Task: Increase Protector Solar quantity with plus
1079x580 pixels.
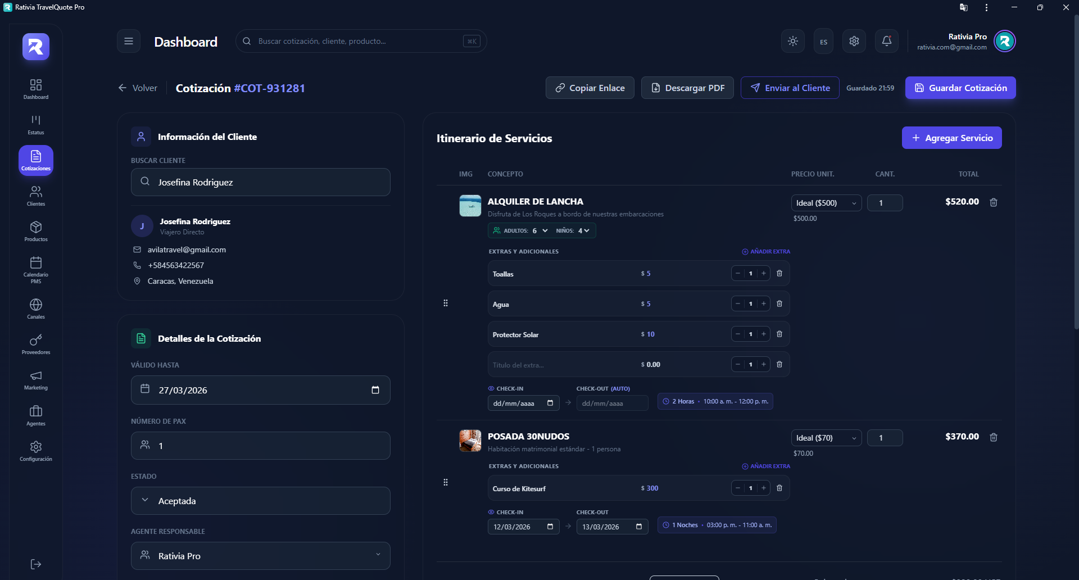Action: [764, 334]
